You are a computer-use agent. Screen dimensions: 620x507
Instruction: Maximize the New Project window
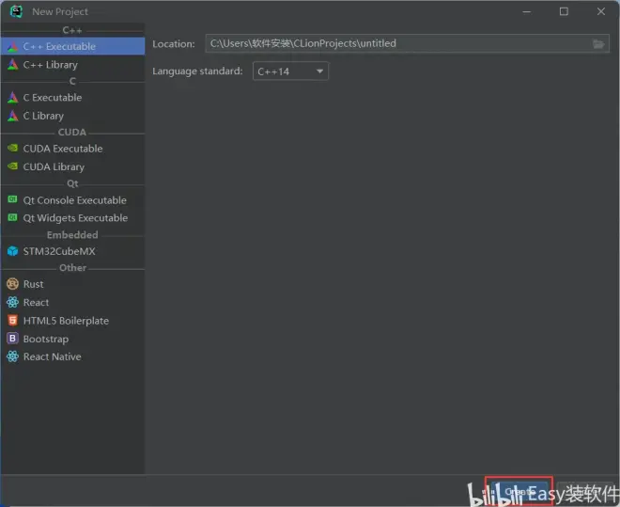pyautogui.click(x=564, y=12)
